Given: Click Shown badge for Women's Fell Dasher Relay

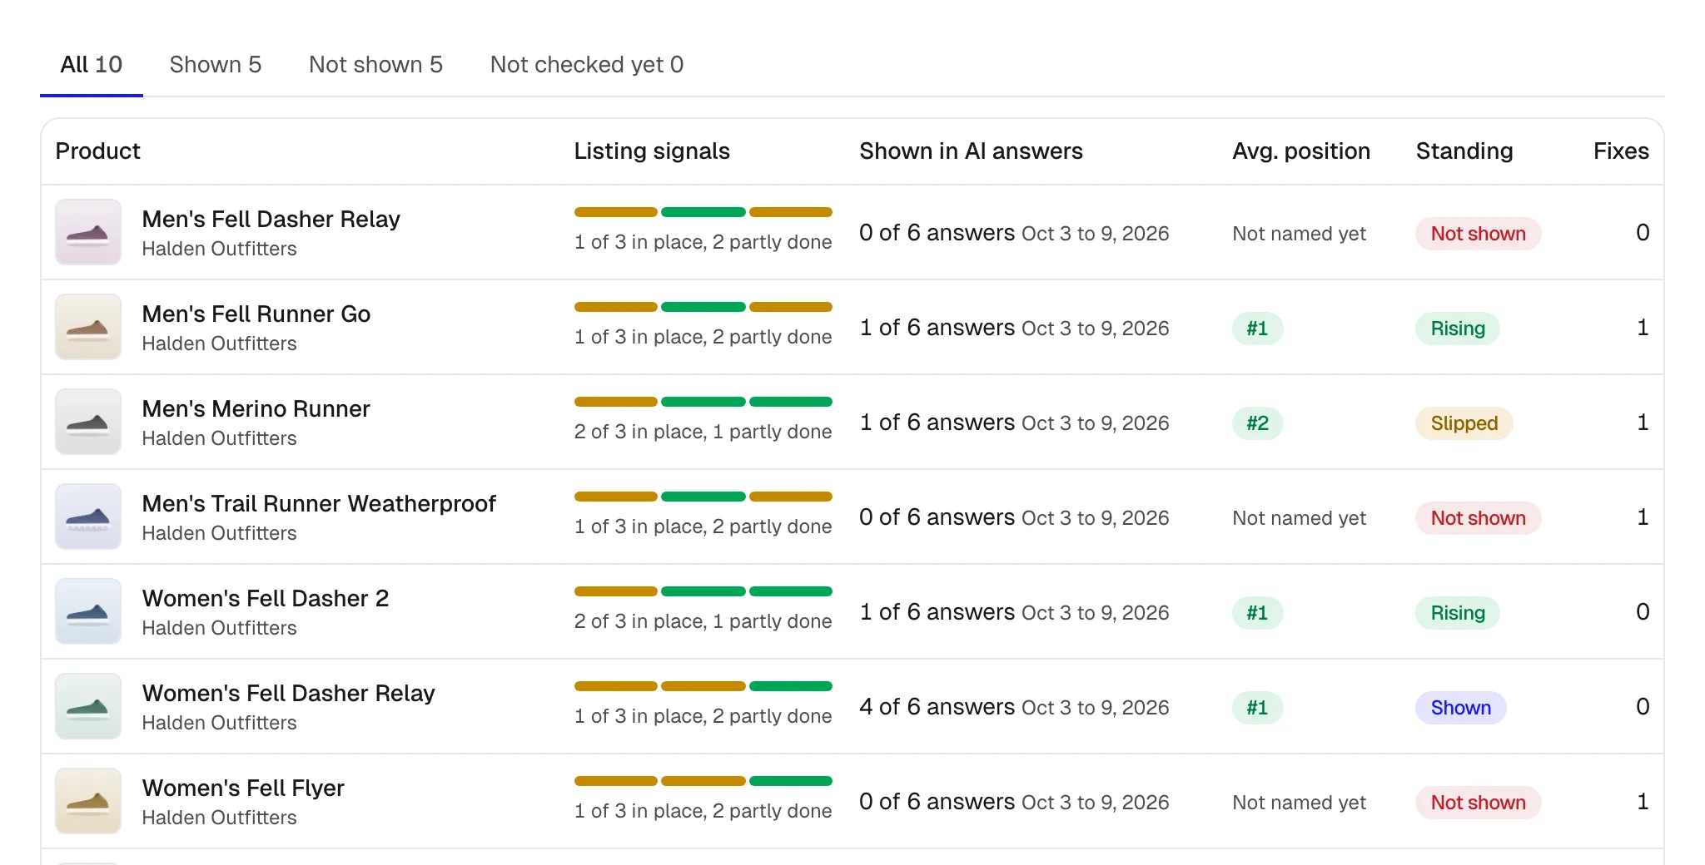Looking at the screenshot, I should click(1461, 708).
